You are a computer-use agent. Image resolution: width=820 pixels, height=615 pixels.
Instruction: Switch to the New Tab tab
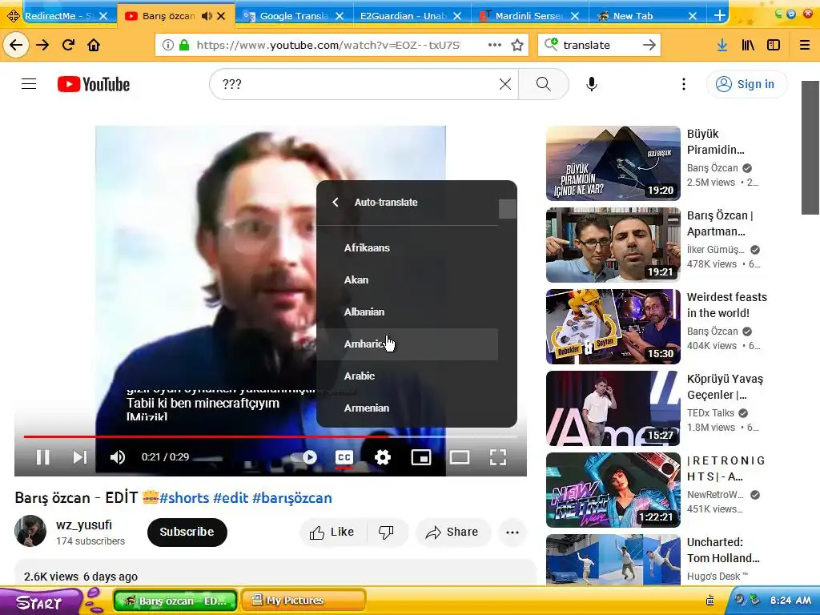pos(647,16)
